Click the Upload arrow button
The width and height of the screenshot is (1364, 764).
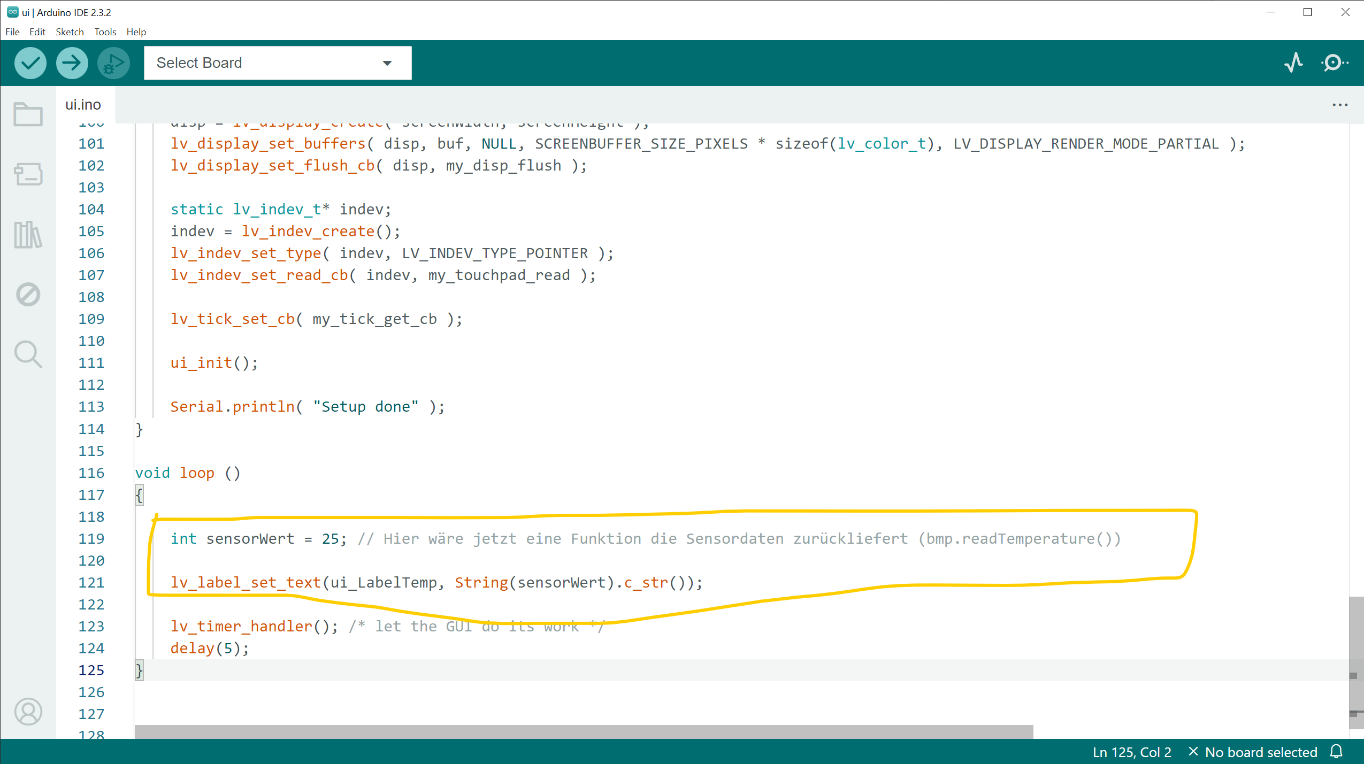click(x=72, y=63)
